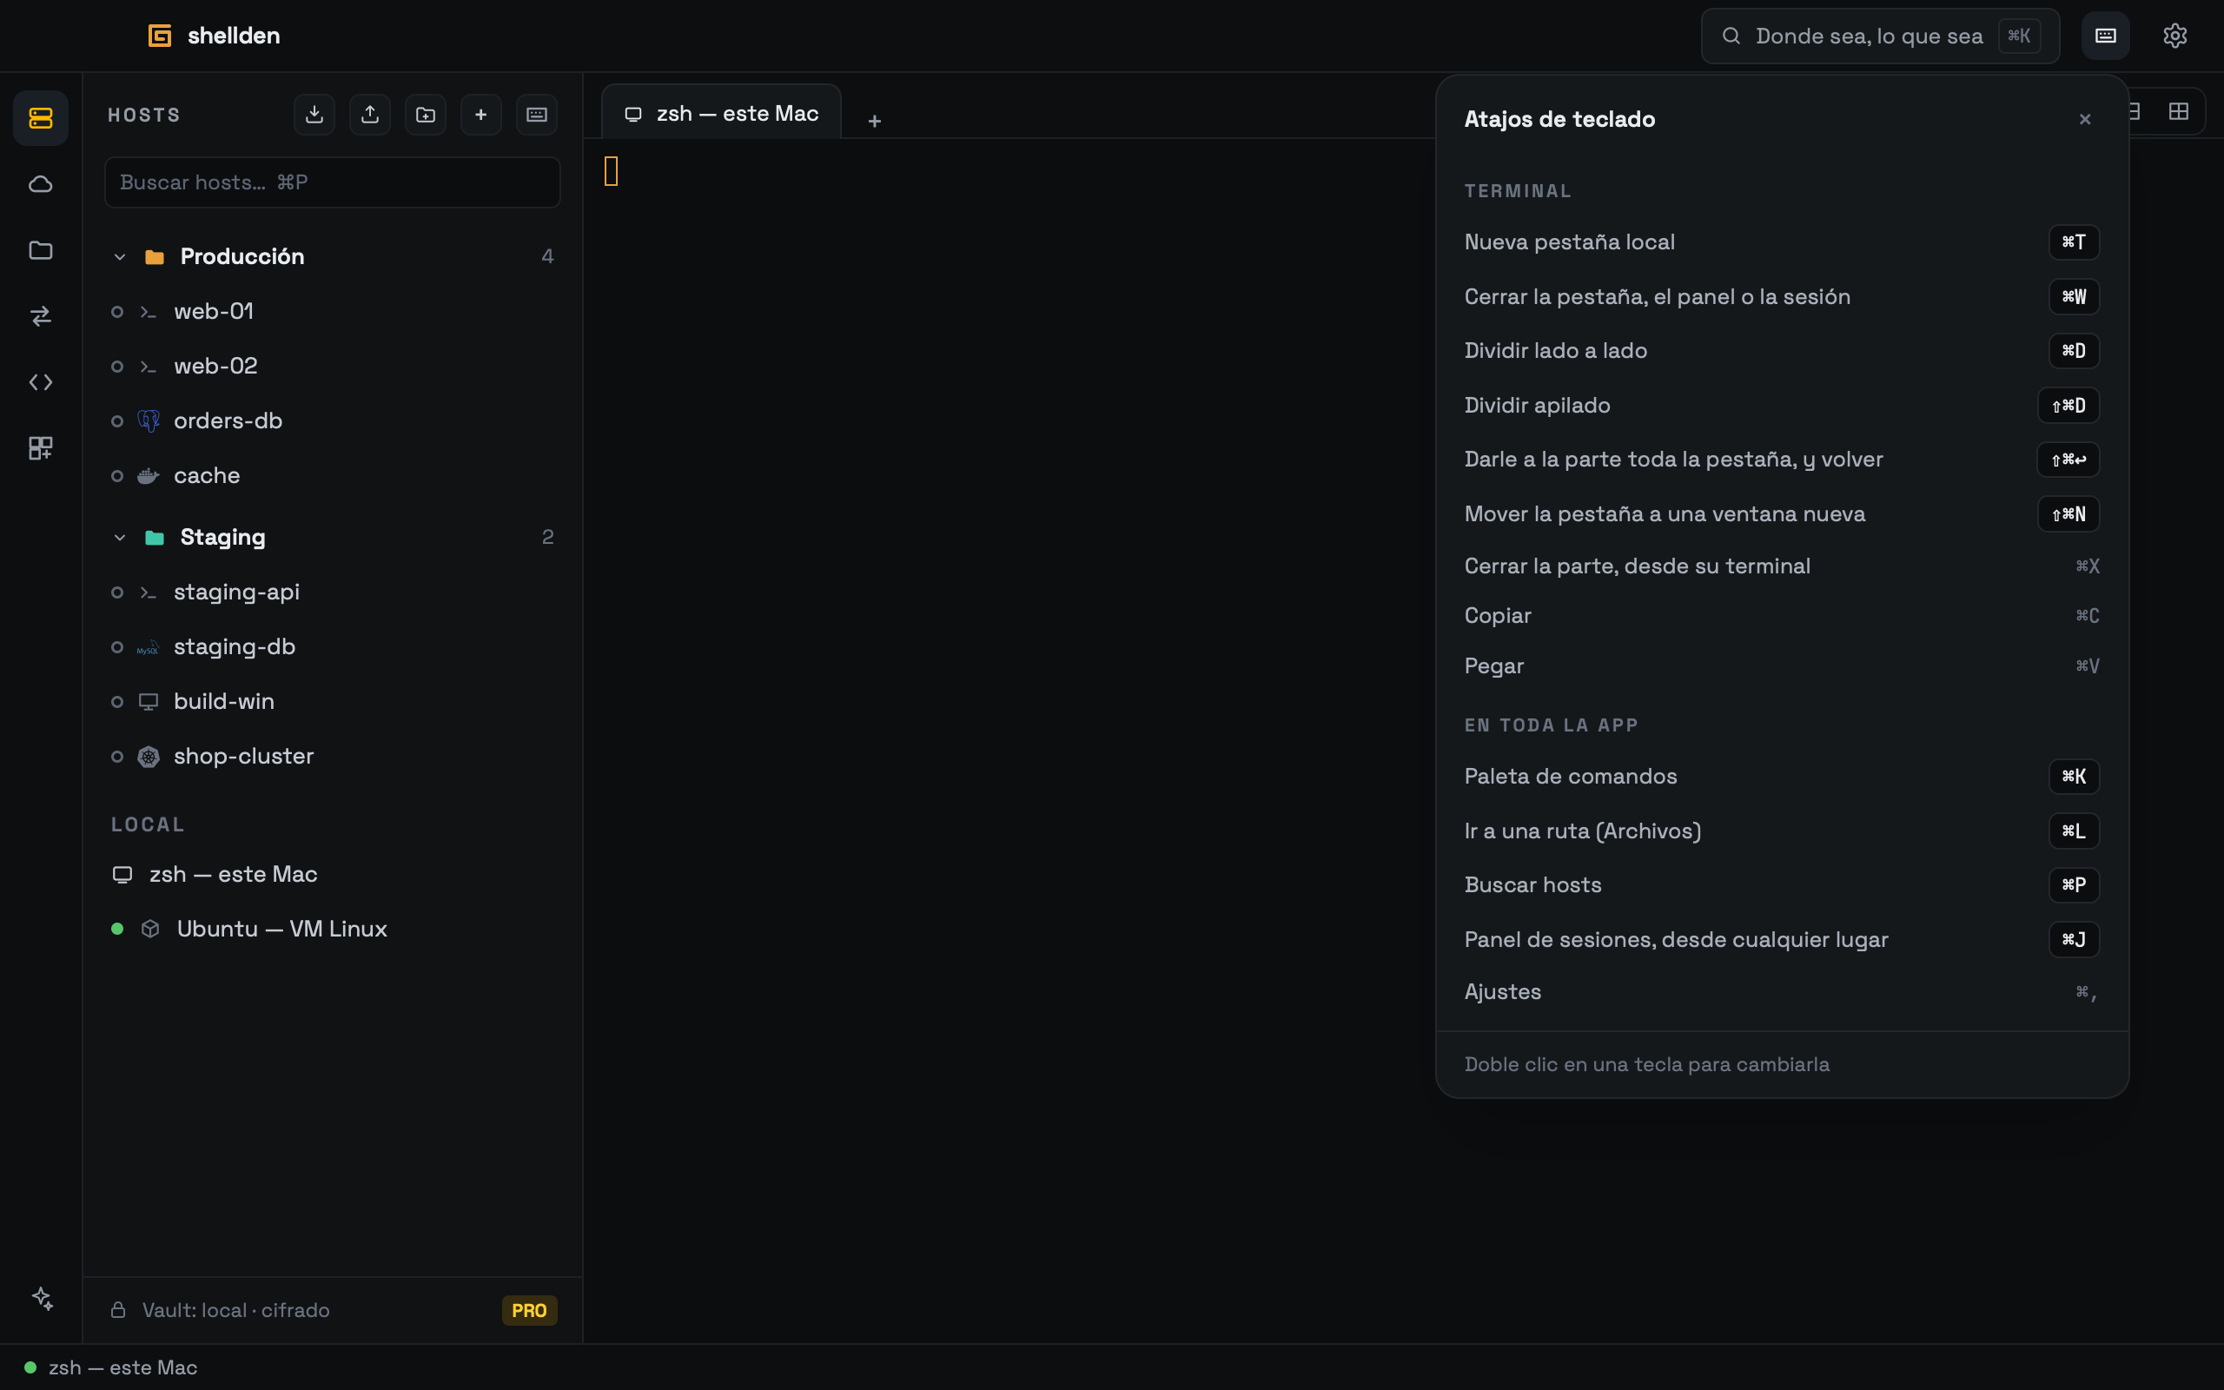Switch to the zsh — este Mac tab

pos(721,114)
